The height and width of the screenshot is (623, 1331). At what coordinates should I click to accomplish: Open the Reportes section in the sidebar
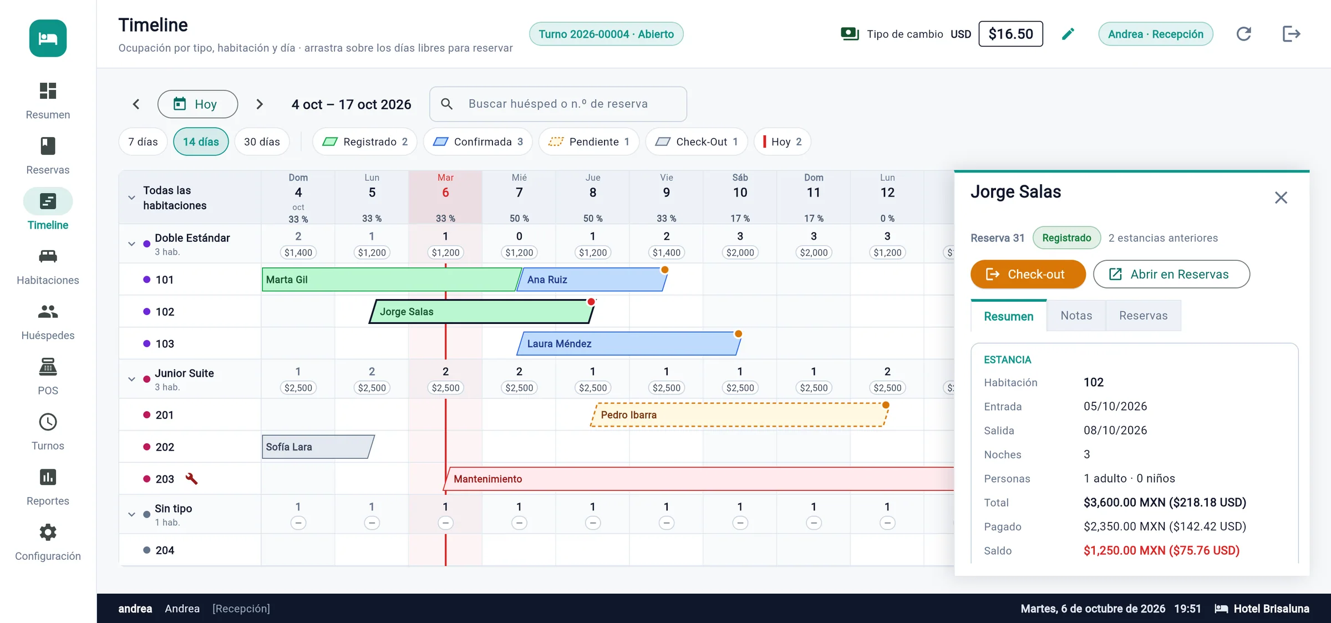click(48, 487)
